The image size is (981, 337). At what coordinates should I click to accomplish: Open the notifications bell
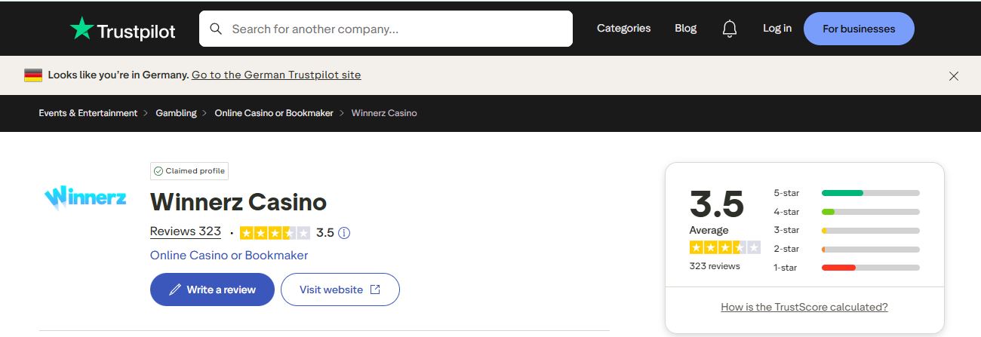tap(729, 29)
